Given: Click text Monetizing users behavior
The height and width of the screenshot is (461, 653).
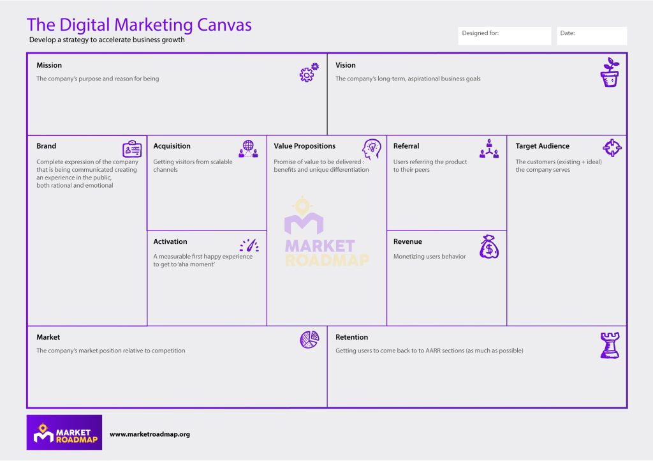Looking at the screenshot, I should pos(429,256).
